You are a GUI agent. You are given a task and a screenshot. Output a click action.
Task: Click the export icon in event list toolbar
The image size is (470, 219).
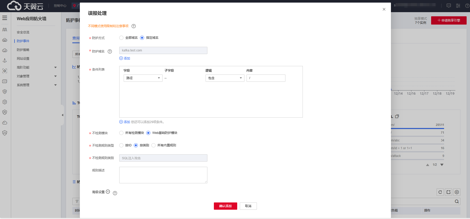pos(448,192)
